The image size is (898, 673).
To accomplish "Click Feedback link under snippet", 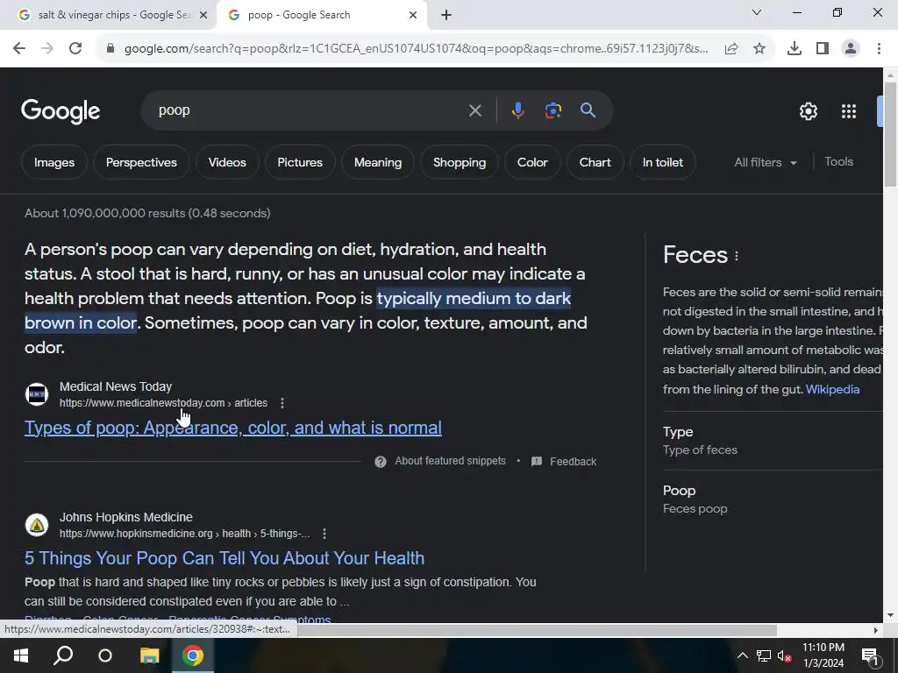I will pyautogui.click(x=573, y=462).
